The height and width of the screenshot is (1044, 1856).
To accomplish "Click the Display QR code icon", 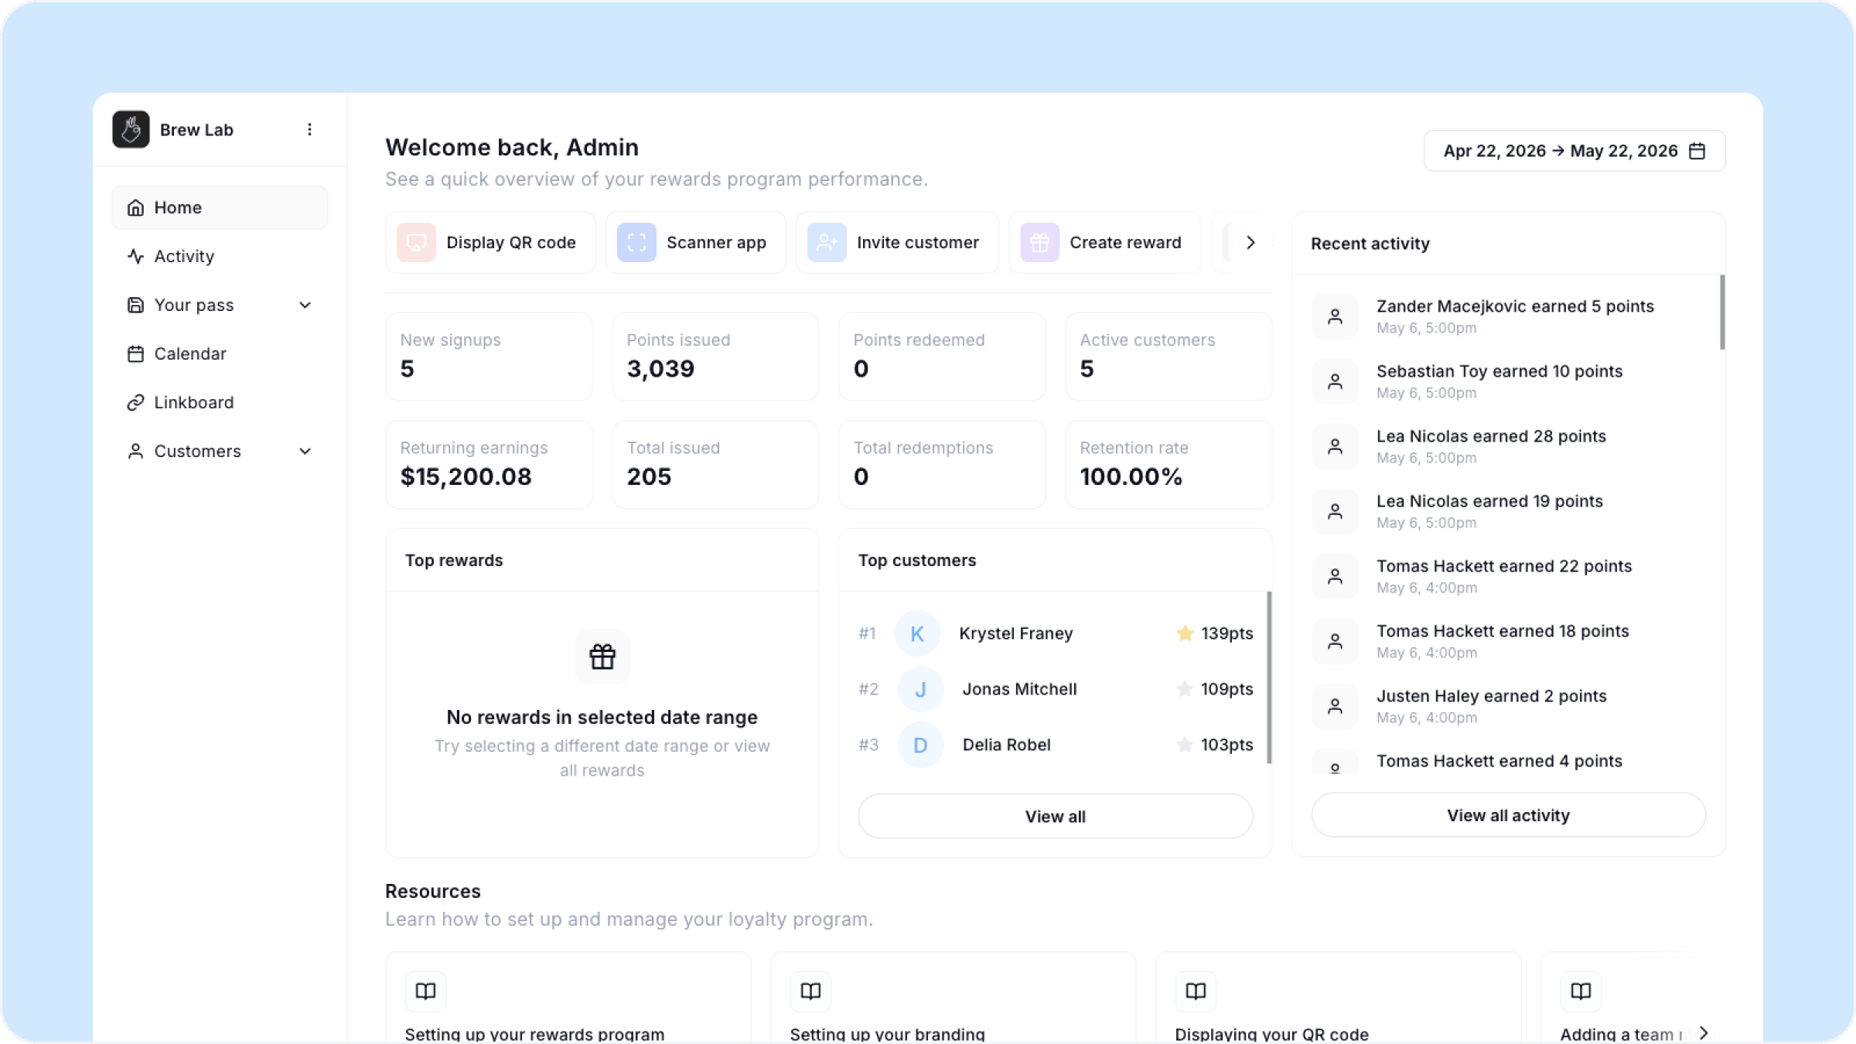I will [x=416, y=243].
